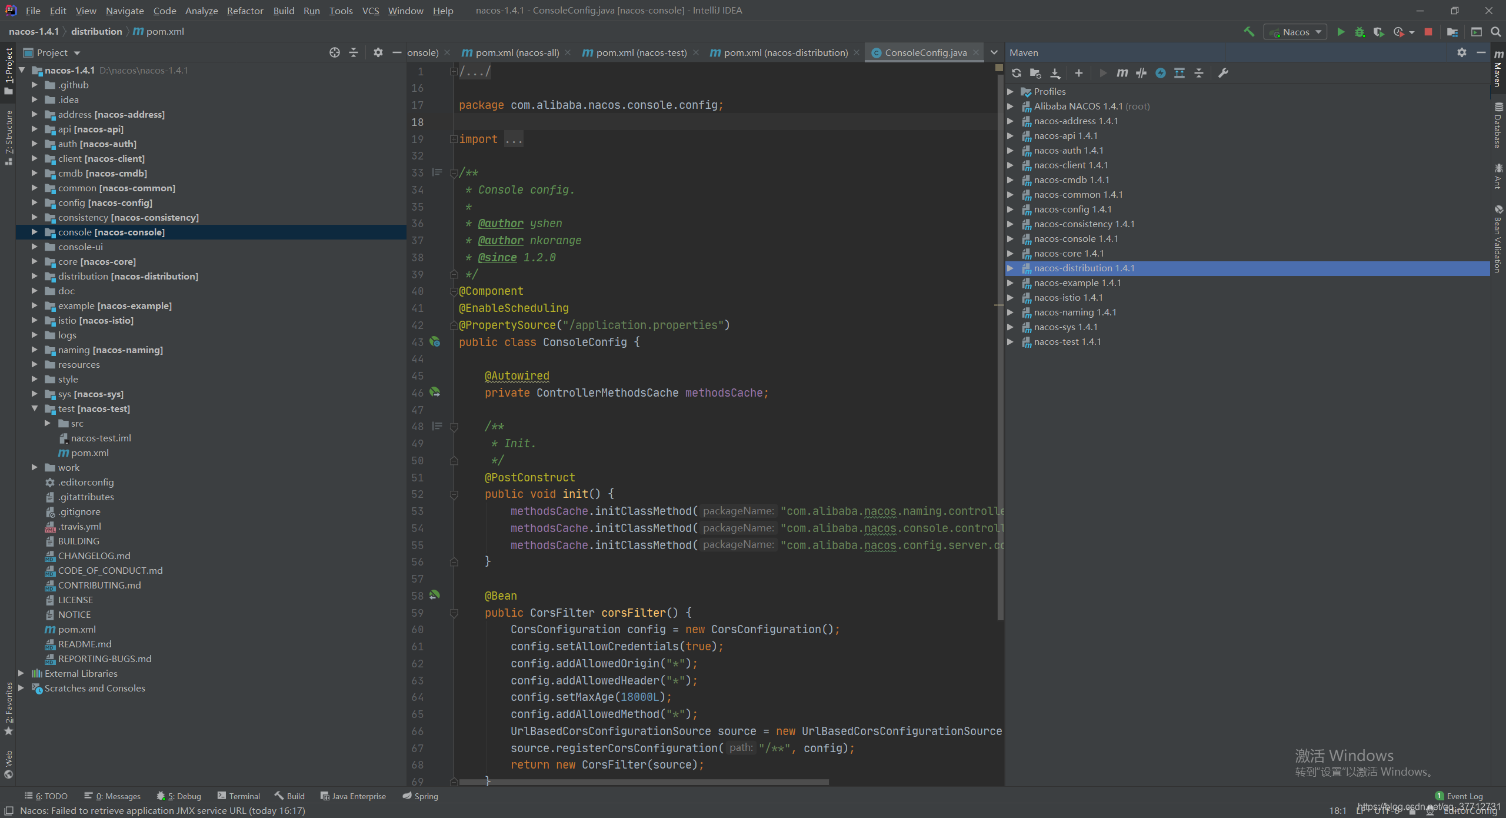Switch to the pom.xml (nacos-test) tab

click(x=641, y=52)
